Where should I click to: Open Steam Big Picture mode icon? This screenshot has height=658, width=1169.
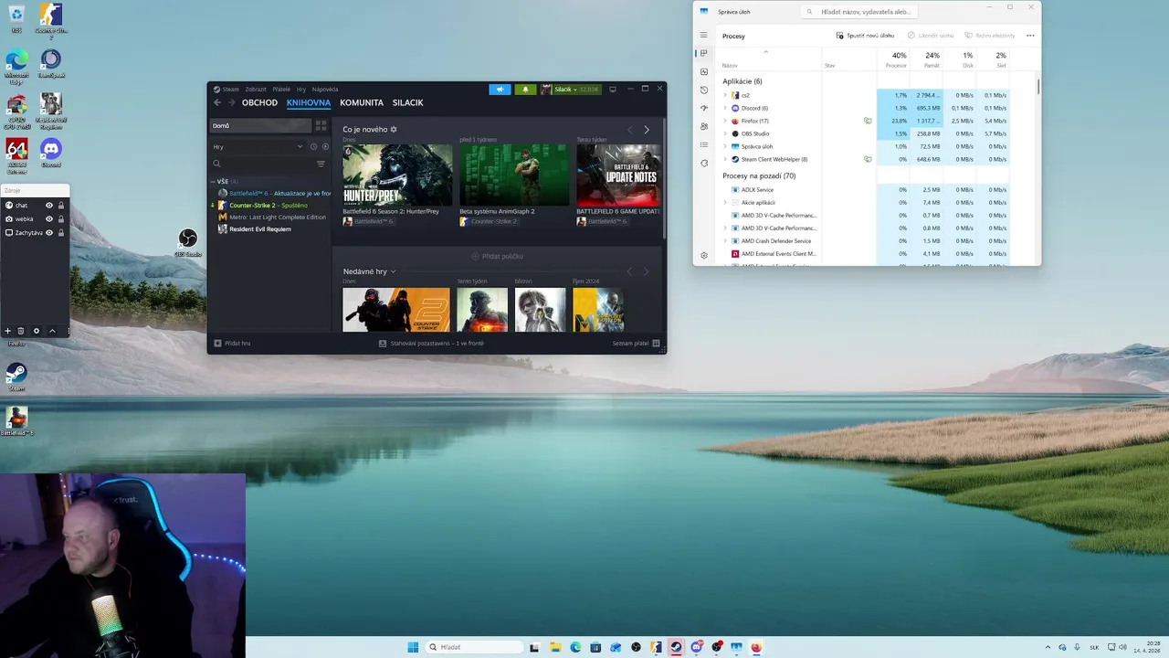[613, 90]
